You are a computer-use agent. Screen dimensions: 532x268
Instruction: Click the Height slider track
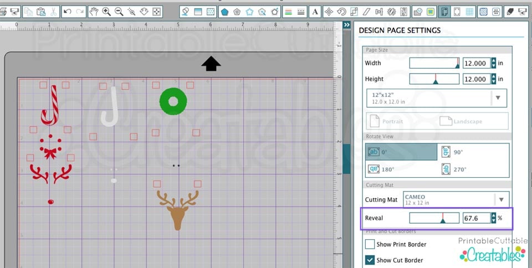(x=434, y=79)
